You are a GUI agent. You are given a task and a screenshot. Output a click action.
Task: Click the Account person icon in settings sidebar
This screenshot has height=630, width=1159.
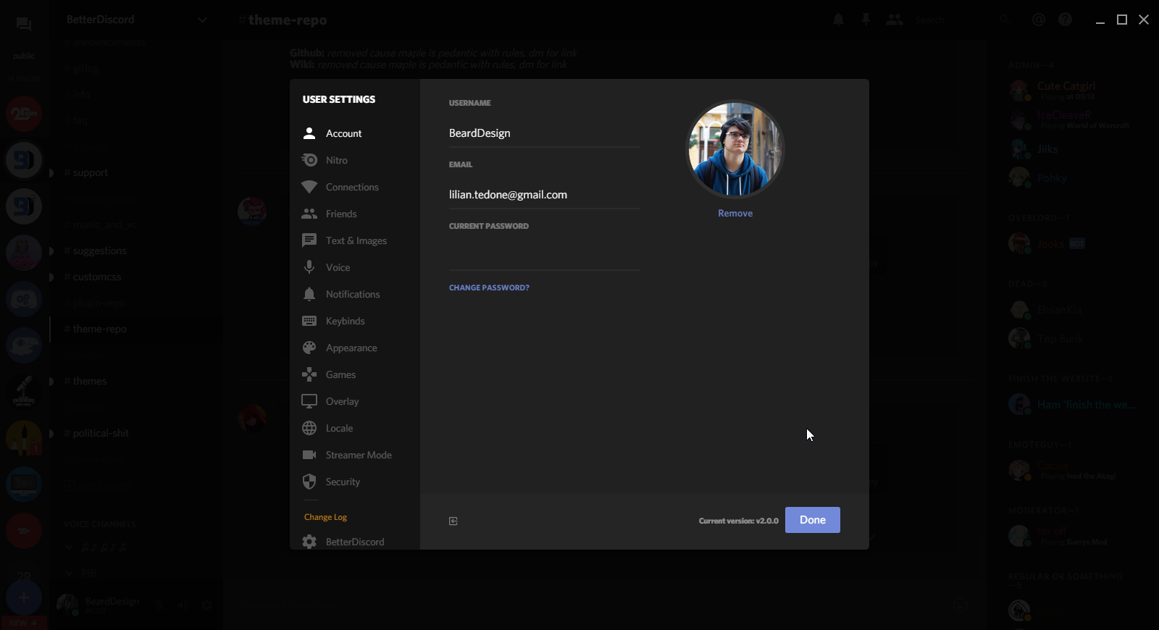[x=309, y=133]
